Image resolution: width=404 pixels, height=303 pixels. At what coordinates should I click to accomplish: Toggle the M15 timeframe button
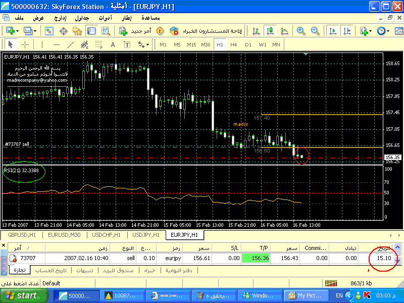tap(191, 44)
